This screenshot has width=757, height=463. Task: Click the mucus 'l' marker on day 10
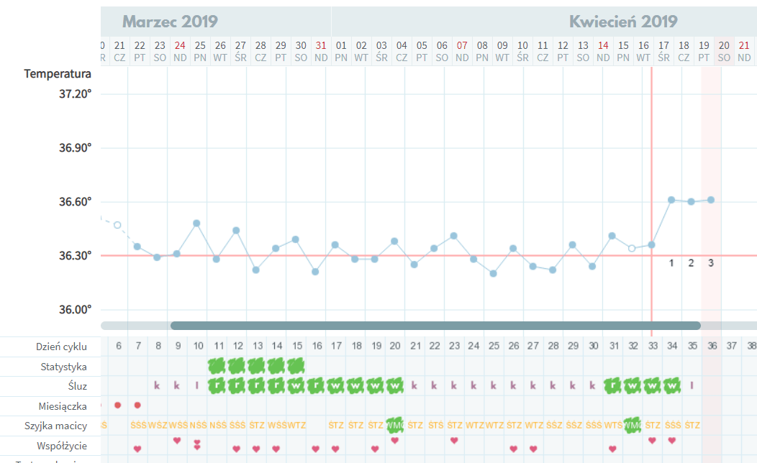pyautogui.click(x=197, y=385)
